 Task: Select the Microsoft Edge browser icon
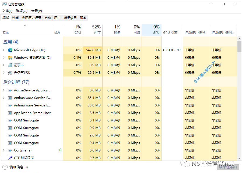(10, 50)
